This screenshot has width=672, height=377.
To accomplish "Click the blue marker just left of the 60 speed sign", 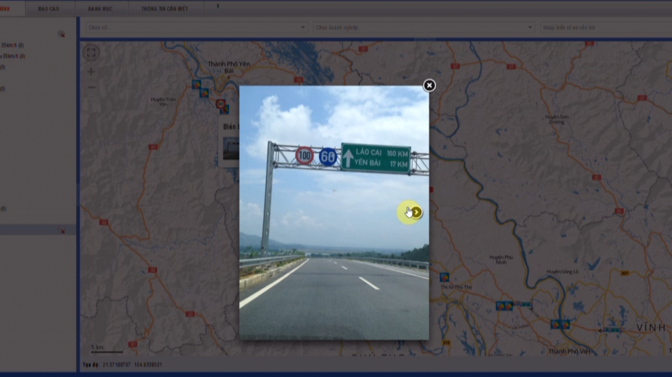I will pos(204,93).
